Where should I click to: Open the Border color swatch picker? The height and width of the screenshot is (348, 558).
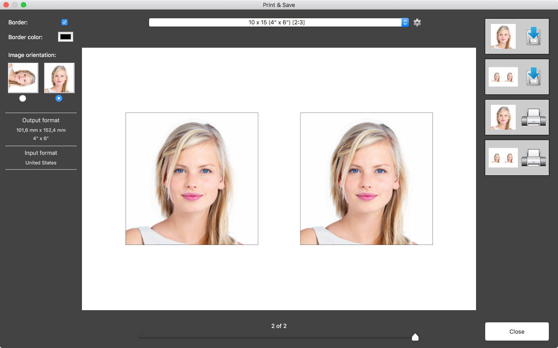click(65, 37)
